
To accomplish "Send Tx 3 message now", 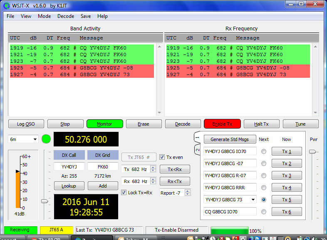I will (x=287, y=176).
